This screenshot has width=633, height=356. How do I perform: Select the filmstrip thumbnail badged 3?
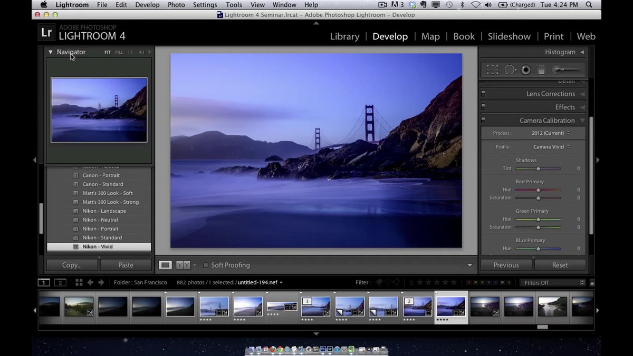click(315, 306)
